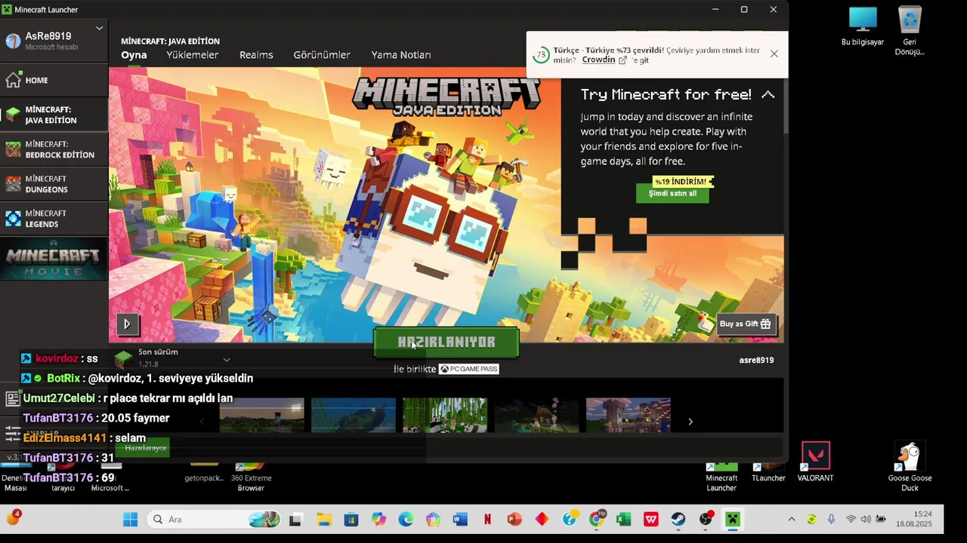Open Word from the taskbar

[460, 519]
